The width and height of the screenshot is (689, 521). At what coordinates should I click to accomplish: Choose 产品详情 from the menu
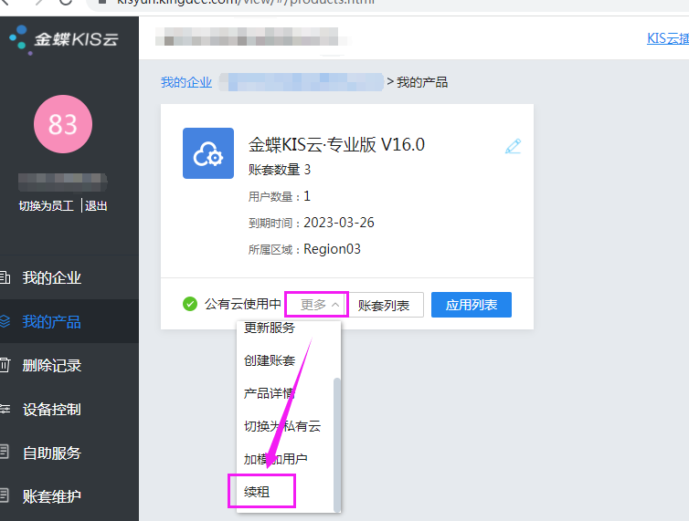270,393
